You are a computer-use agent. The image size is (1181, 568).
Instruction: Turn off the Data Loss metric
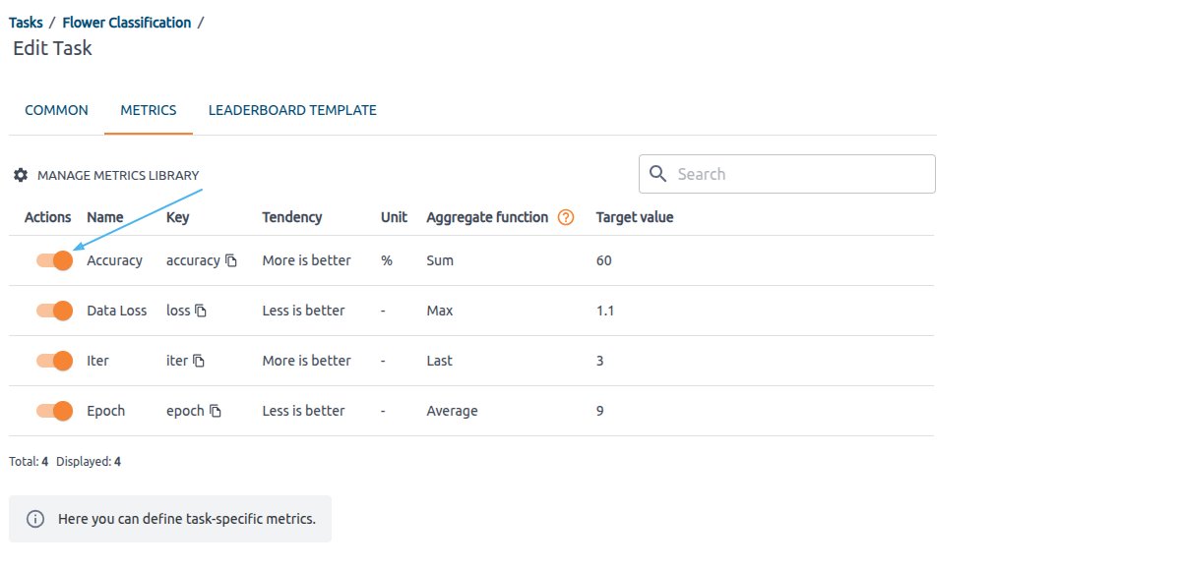(54, 311)
